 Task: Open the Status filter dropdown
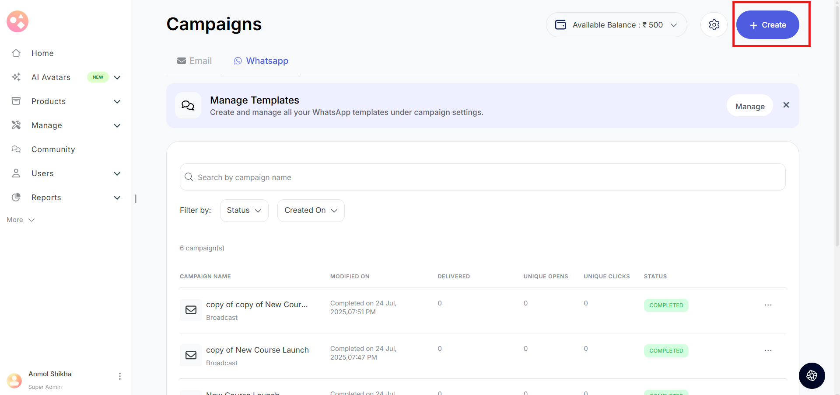tap(244, 211)
